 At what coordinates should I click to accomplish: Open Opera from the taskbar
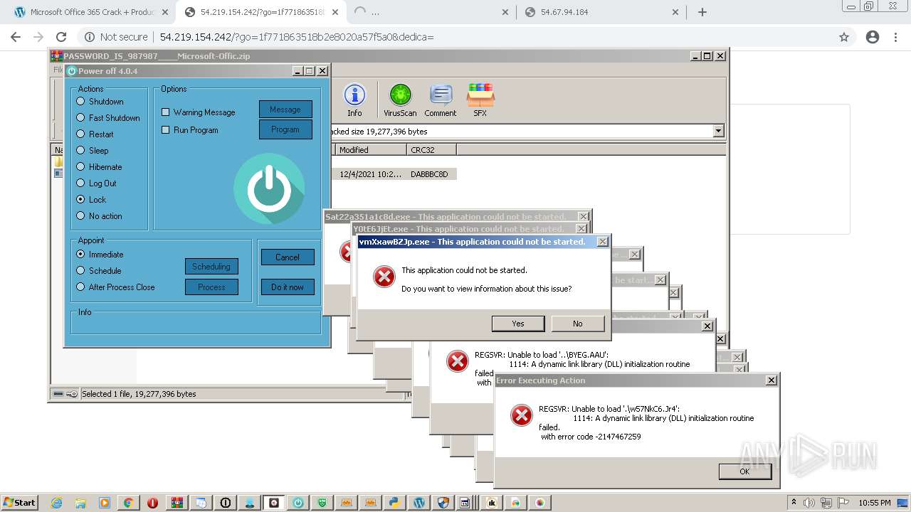click(x=152, y=503)
